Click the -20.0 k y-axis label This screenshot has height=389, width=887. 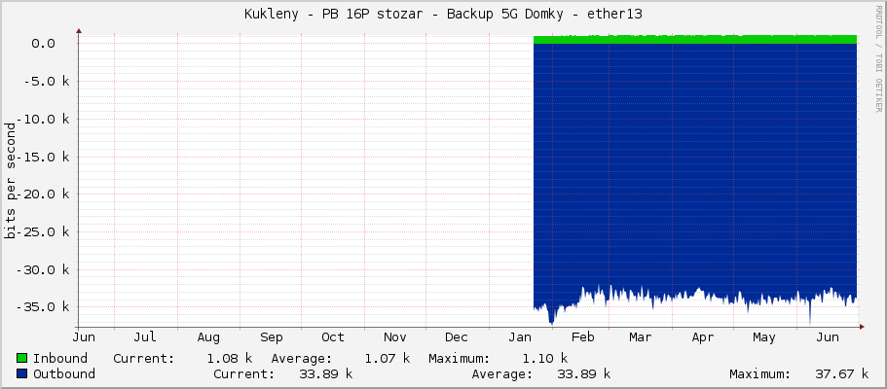pos(44,194)
